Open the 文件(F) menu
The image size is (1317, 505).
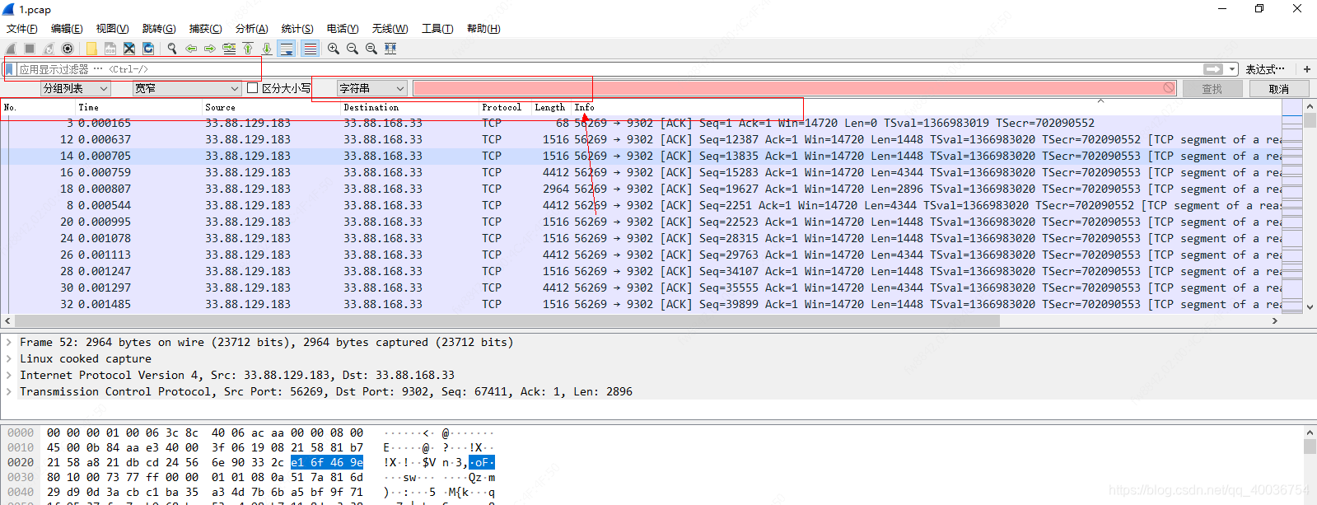pyautogui.click(x=22, y=29)
